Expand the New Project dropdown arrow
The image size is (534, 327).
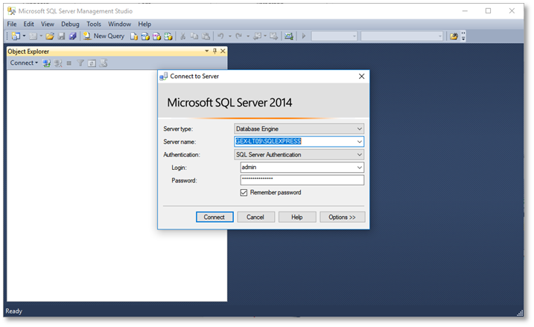pos(24,36)
